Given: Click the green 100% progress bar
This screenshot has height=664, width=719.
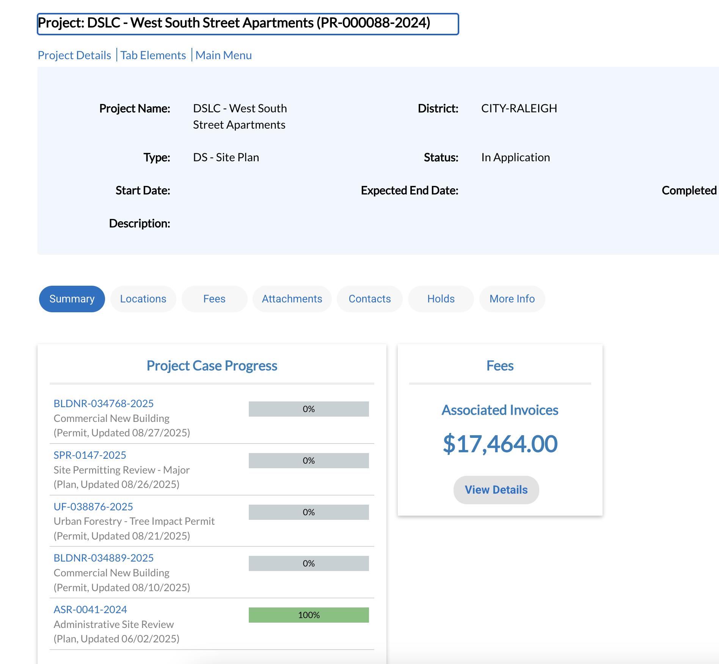Looking at the screenshot, I should click(309, 615).
